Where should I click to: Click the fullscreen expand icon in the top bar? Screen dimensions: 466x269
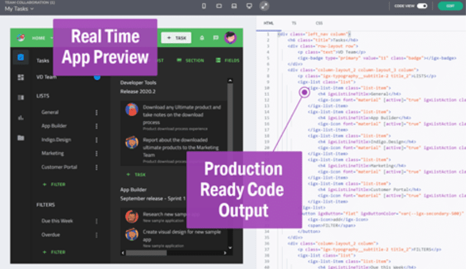[264, 6]
